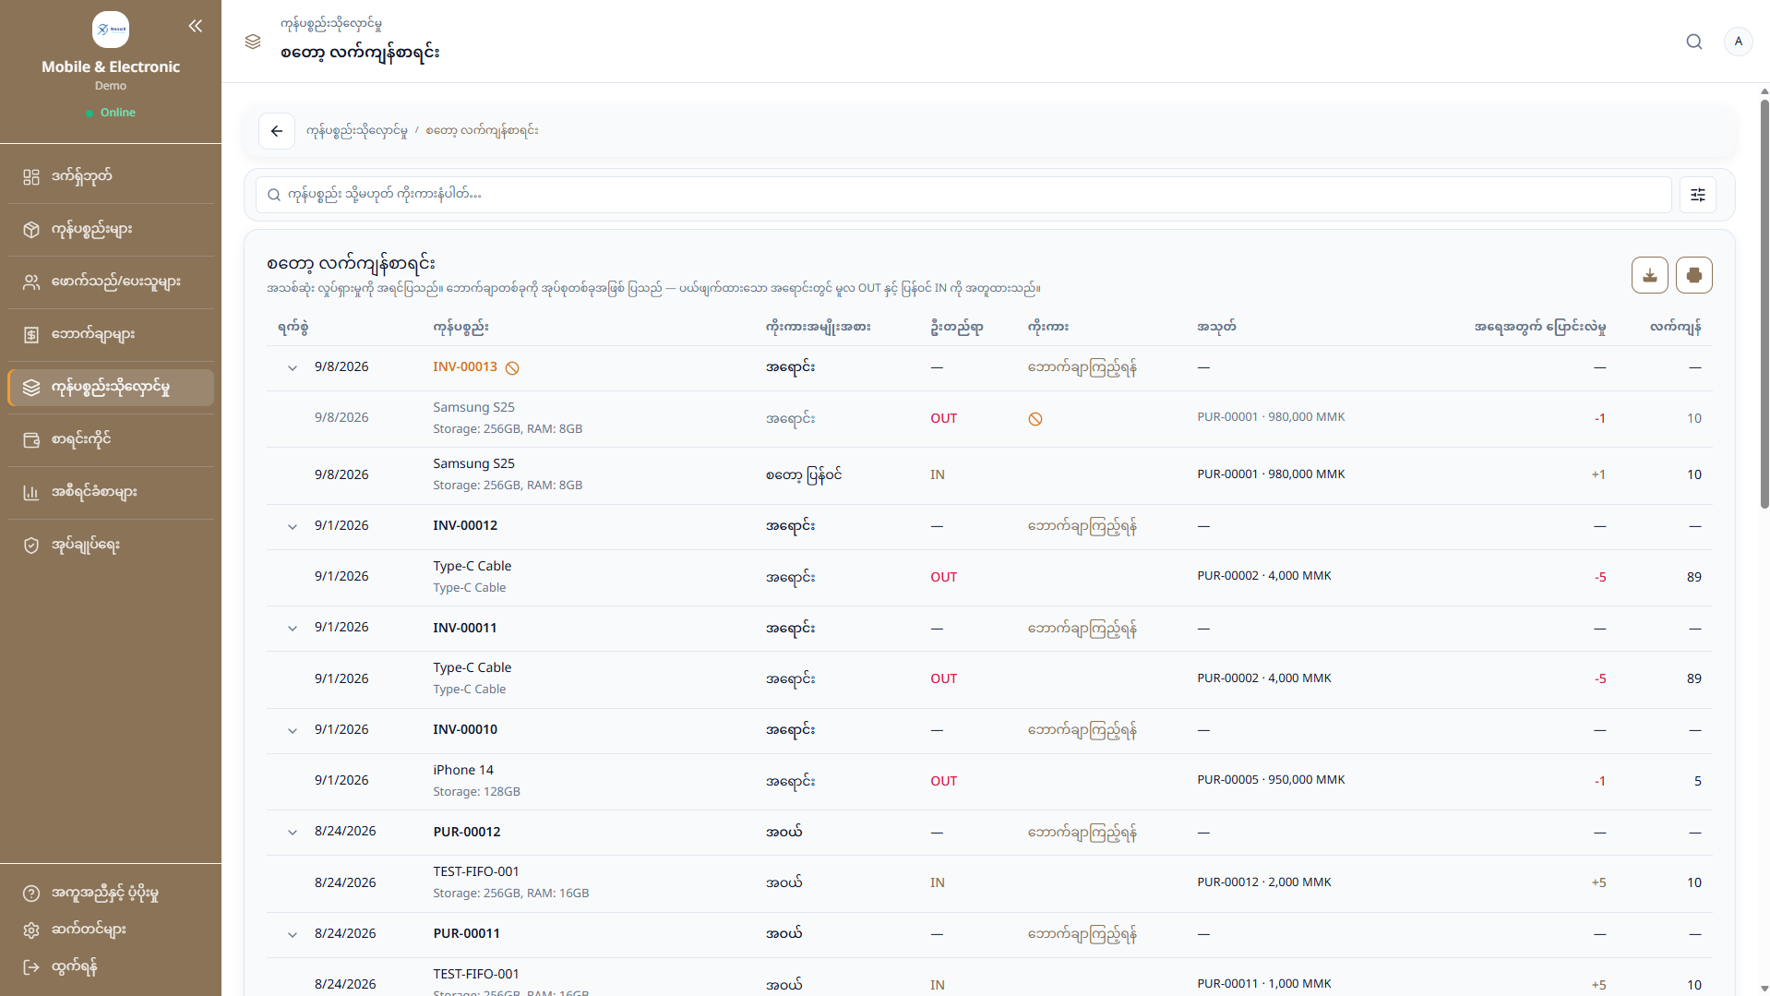The height and width of the screenshot is (996, 1770).
Task: Click the voided icon beside INV-00013
Action: pos(512,367)
